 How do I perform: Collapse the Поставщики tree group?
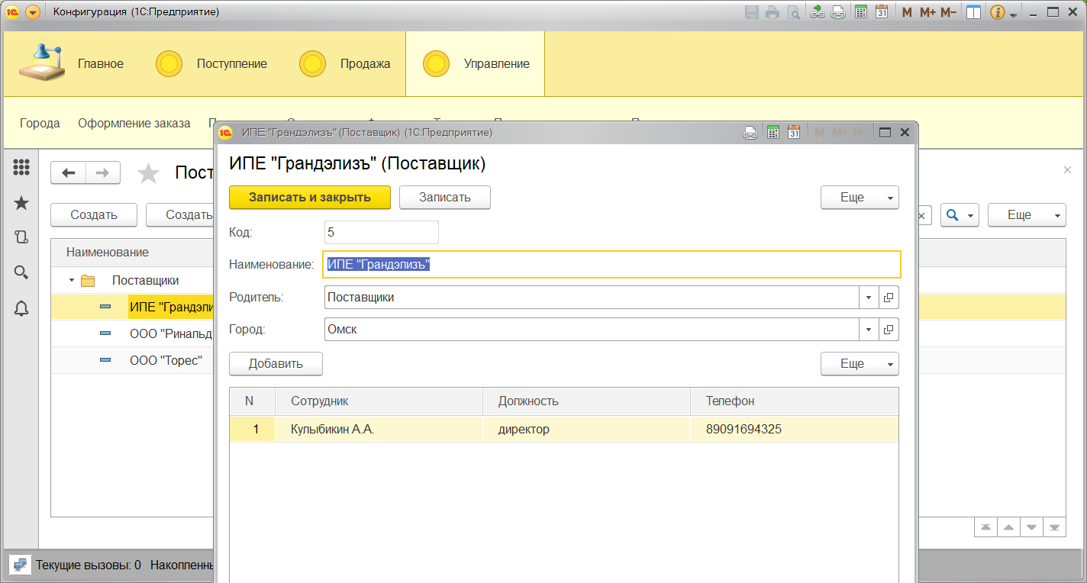point(72,280)
